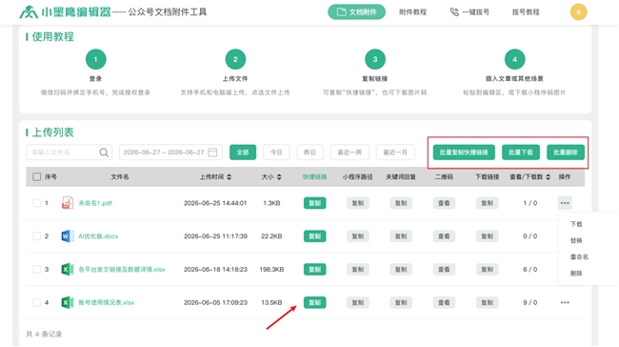
Task: Copy mini-program path for 未命名1.pdf
Action: pos(358,203)
